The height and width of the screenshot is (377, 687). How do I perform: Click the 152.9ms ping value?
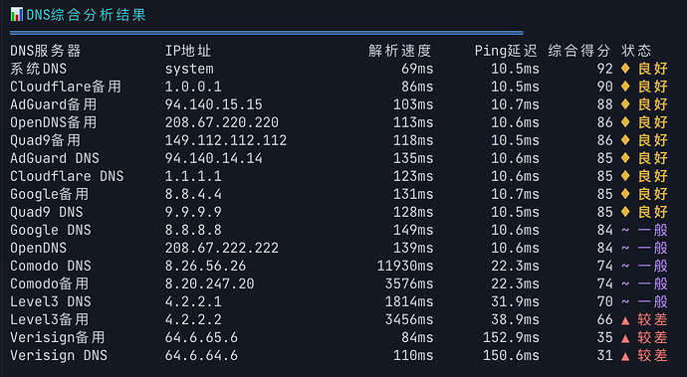point(511,338)
